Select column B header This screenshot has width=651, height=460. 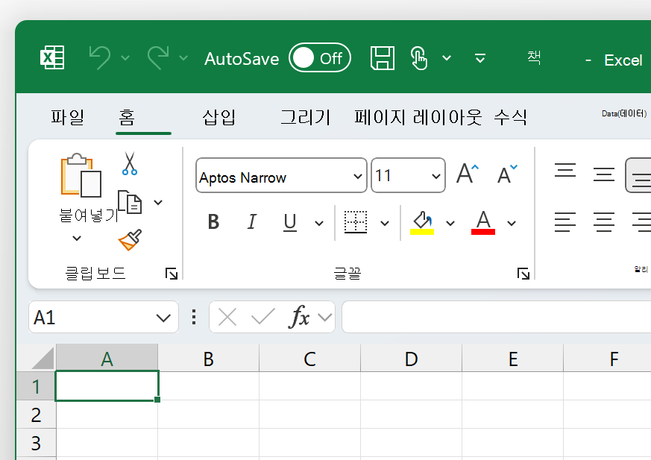pos(208,358)
